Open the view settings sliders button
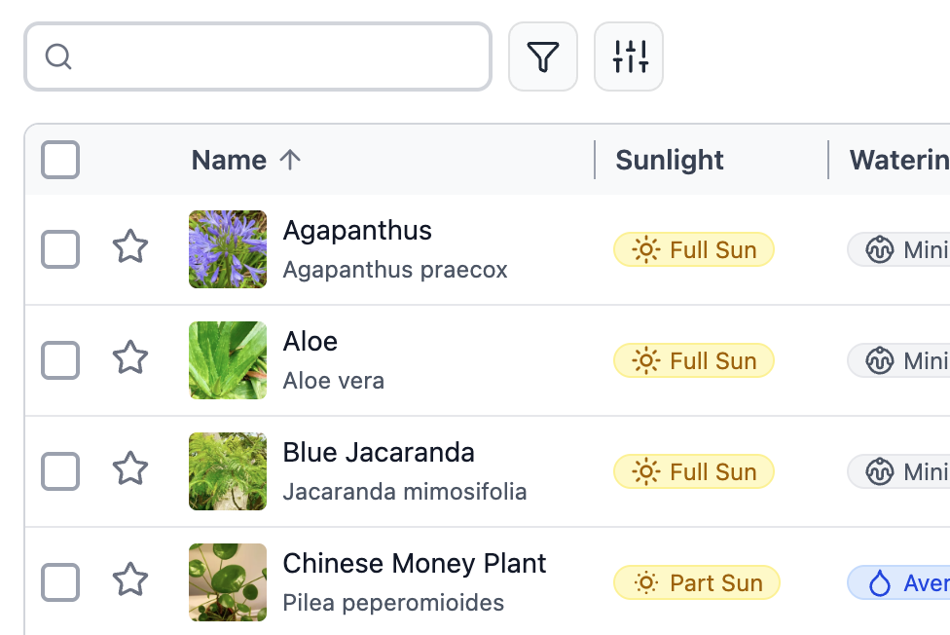Viewport: 950px width, 635px height. pos(629,56)
